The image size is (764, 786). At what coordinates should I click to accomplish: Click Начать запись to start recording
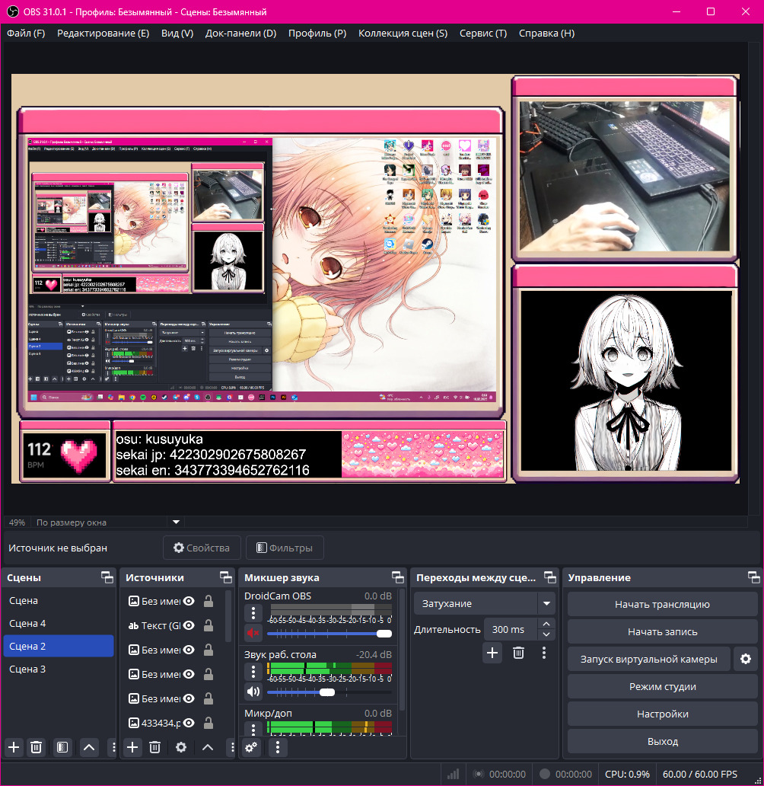coord(662,631)
